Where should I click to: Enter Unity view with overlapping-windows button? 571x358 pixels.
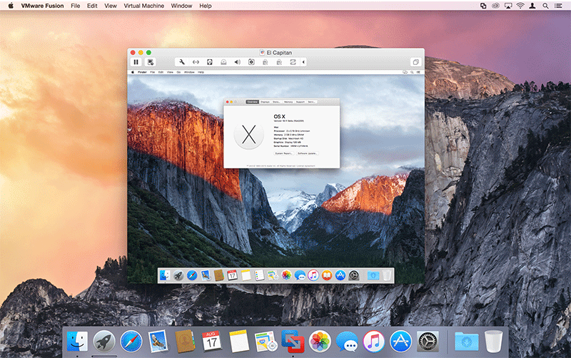[415, 62]
